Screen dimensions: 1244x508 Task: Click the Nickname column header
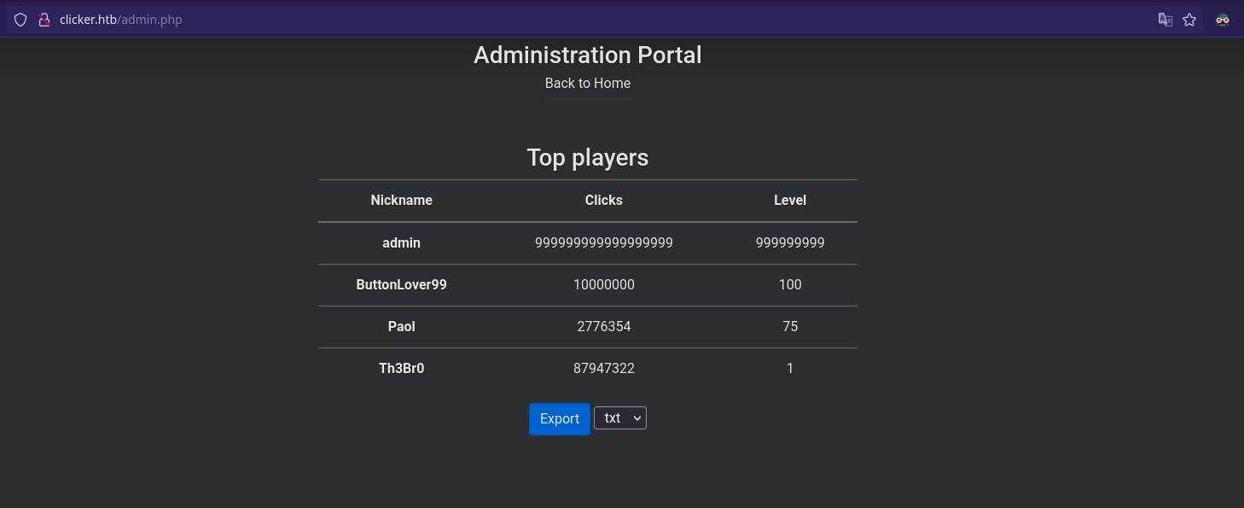tap(401, 200)
